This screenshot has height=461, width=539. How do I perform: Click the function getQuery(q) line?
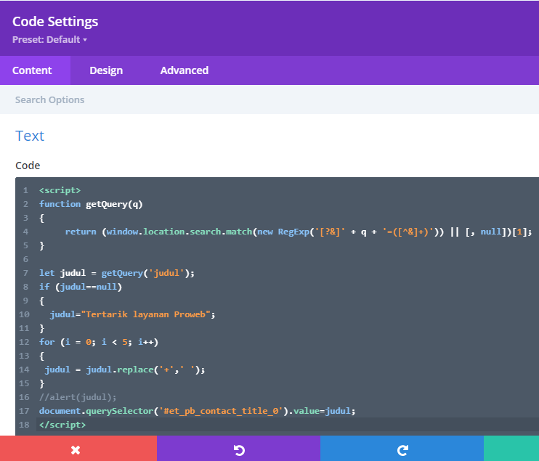click(x=91, y=204)
